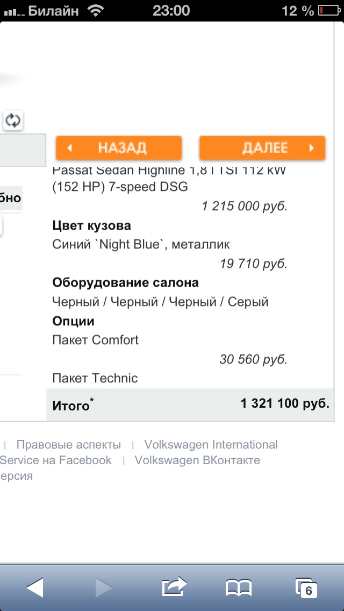The width and height of the screenshot is (344, 611).
Task: Open the Volkswagen ВКонтакте link
Action: [197, 460]
